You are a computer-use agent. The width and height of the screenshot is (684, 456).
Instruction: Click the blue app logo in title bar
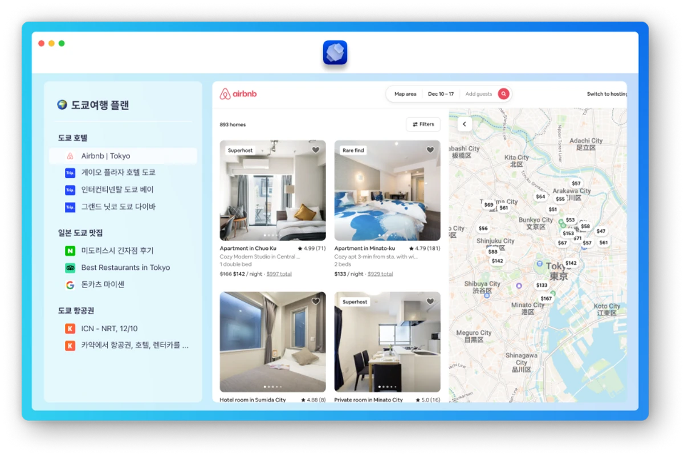[335, 53]
